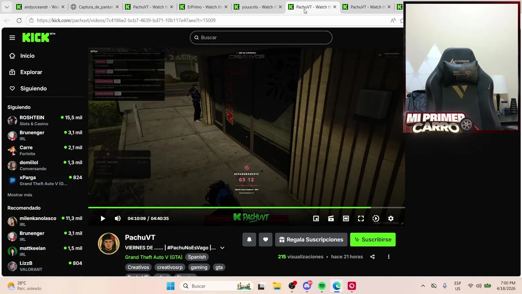Share the video with the share icon

pyautogui.click(x=372, y=257)
